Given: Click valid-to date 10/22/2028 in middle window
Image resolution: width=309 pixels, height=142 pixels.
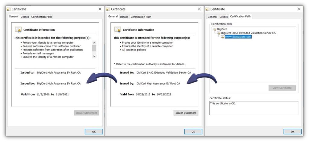Looking at the screenshot, I should [x=164, y=94].
